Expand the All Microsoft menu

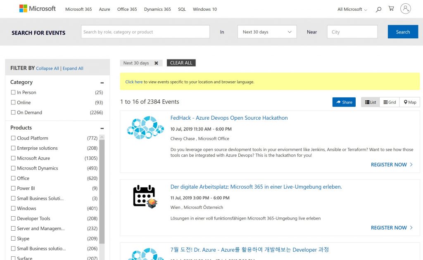pos(352,9)
